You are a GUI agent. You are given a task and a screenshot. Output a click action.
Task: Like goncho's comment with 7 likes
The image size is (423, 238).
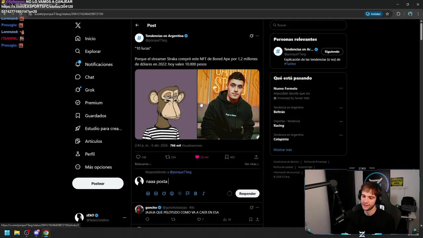200,219
